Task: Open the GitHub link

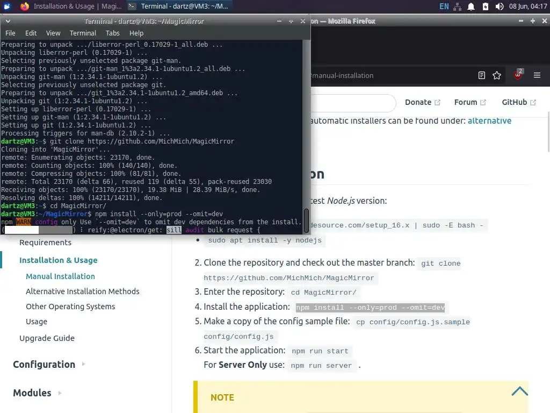Action: pyautogui.click(x=519, y=102)
